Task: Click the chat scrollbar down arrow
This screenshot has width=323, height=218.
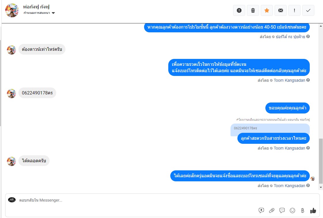Action: click(x=321, y=187)
